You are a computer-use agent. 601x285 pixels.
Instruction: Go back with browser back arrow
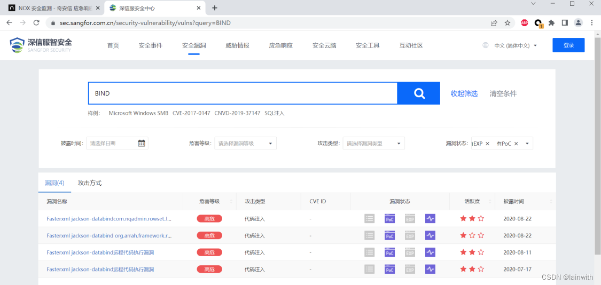[9, 22]
